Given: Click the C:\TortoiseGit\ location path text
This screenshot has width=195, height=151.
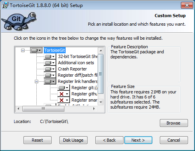Looking at the screenshot, I should coord(54,121).
